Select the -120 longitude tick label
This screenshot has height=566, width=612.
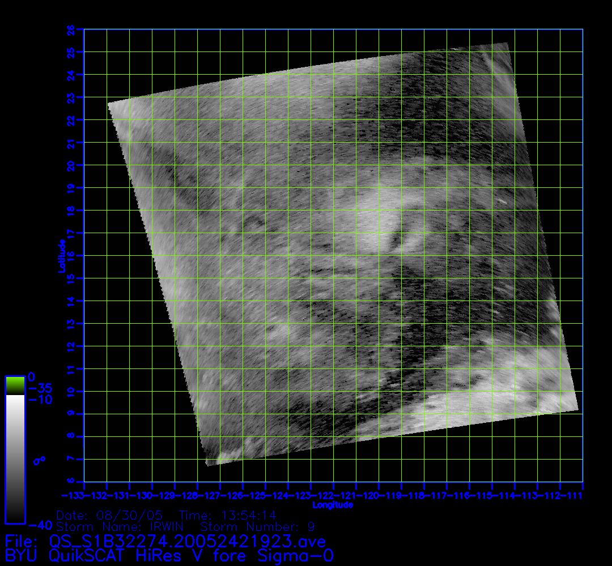[378, 496]
